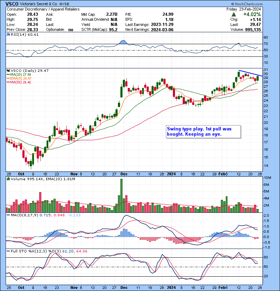Click the shaded RSI overbought peak above 70
The width and height of the screenshot is (280, 291).
[x=123, y=42]
